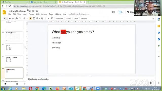This screenshot has height=91, width=162.
Task: Click the Print icon
Action: pos(16,18)
